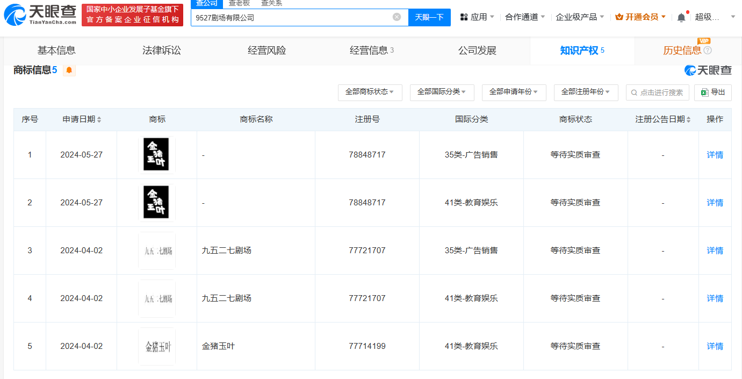
Task: 点击注册公告日期排序箭头
Action: click(x=689, y=119)
